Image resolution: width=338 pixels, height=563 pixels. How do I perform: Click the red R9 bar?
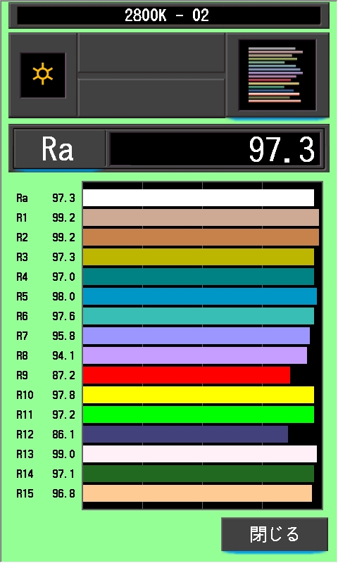(x=187, y=375)
